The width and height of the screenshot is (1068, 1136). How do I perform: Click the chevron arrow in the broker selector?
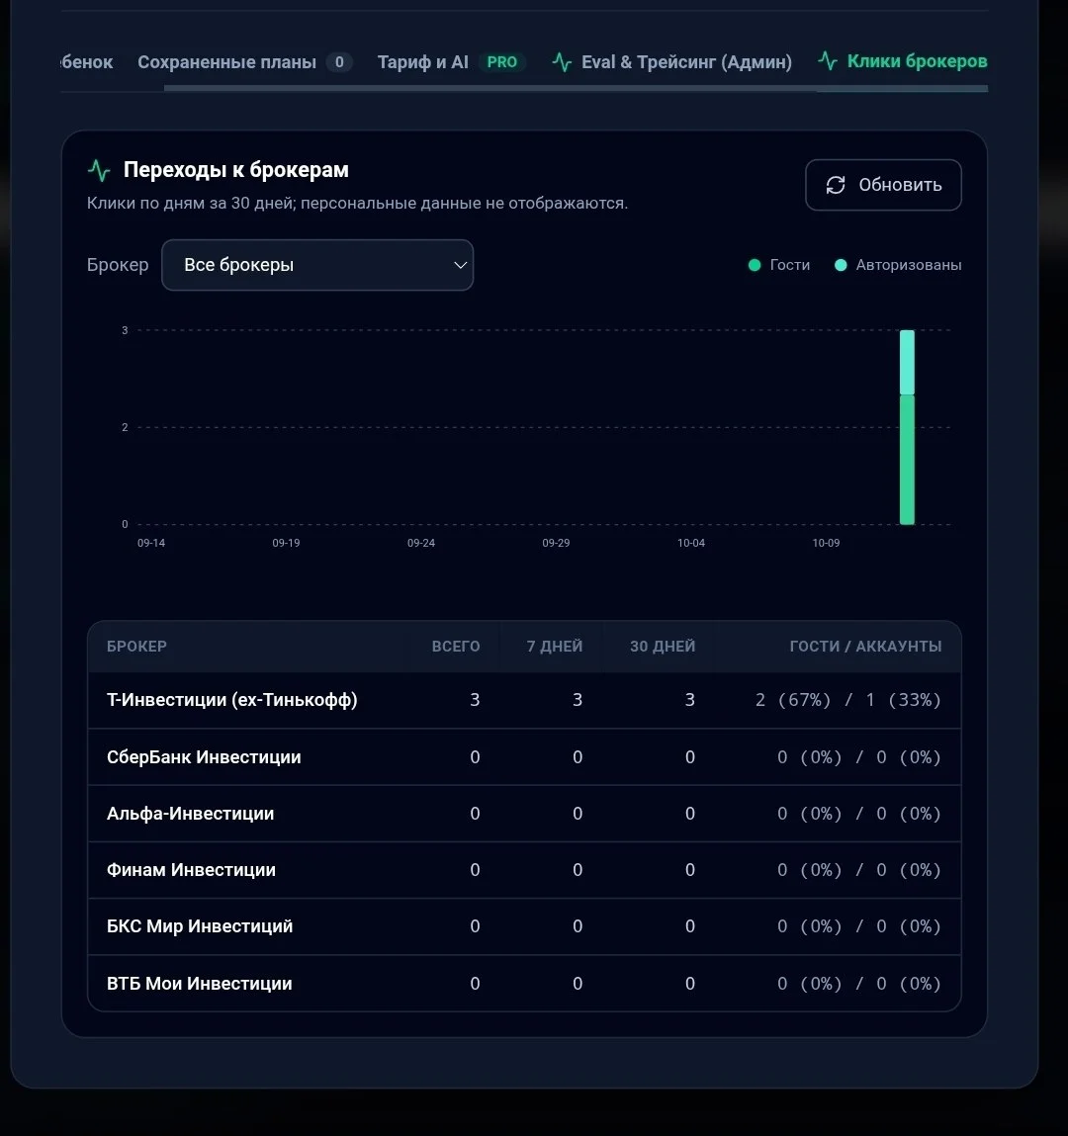[x=460, y=265]
